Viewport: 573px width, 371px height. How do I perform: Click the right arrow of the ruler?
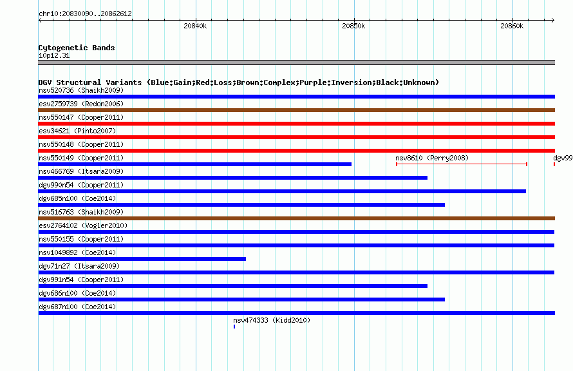pos(553,21)
